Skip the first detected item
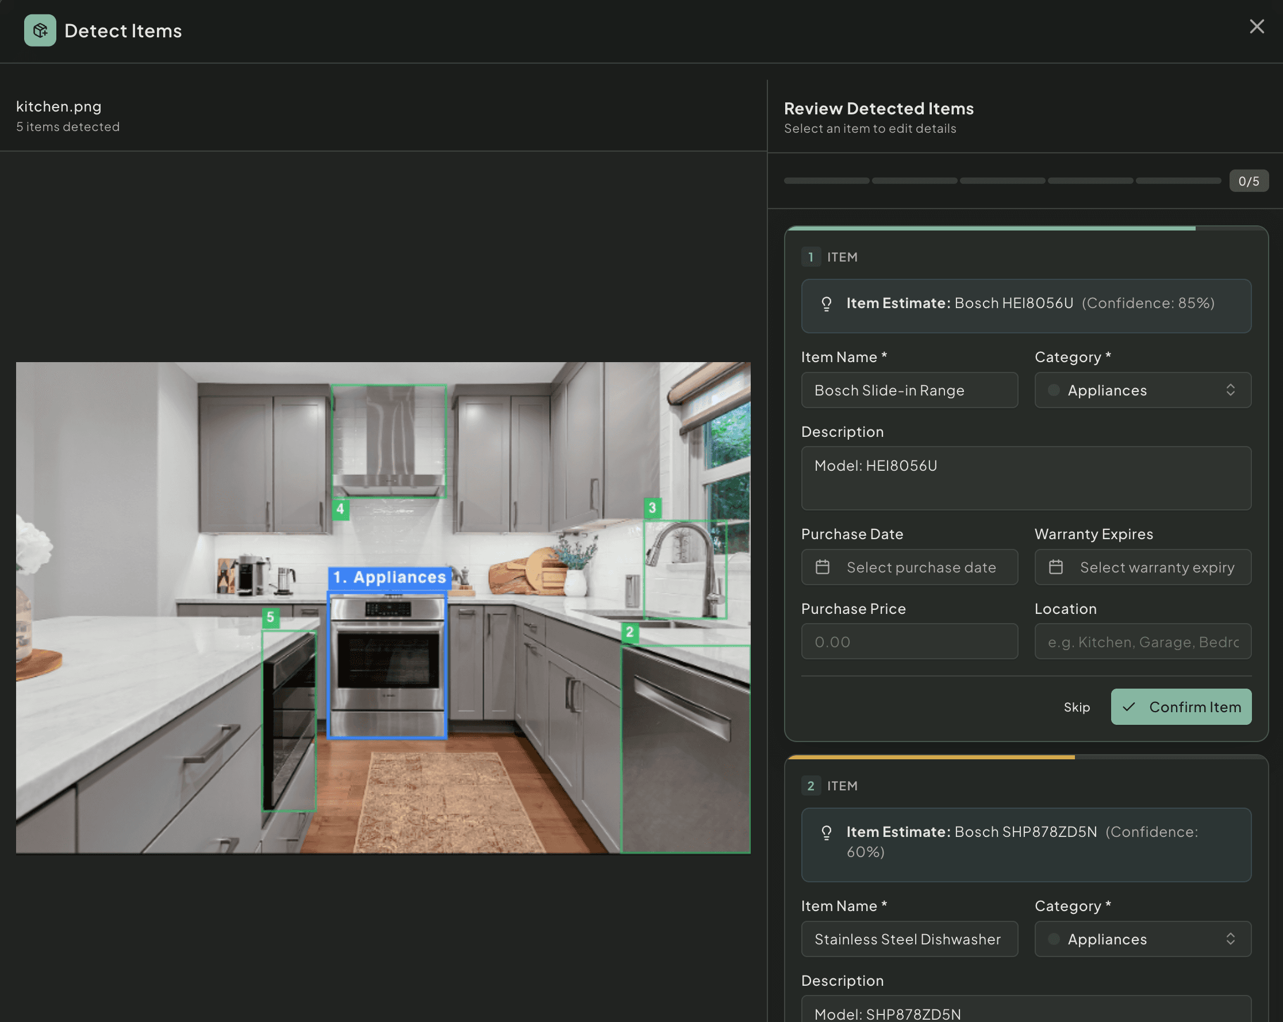Viewport: 1283px width, 1022px height. pos(1076,707)
